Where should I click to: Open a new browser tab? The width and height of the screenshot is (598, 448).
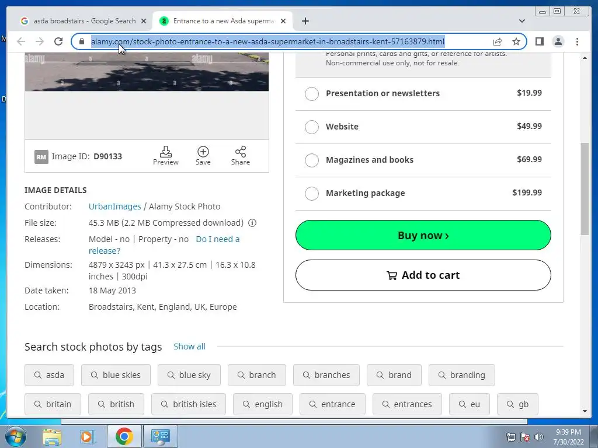point(305,21)
